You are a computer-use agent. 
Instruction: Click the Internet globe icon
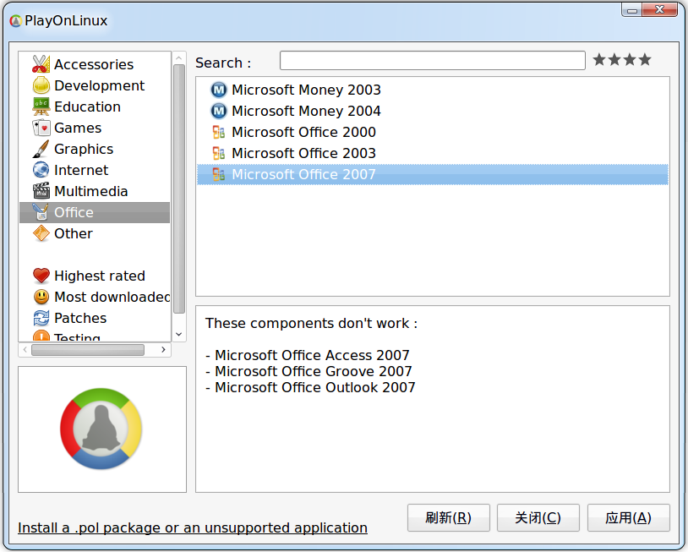[41, 170]
